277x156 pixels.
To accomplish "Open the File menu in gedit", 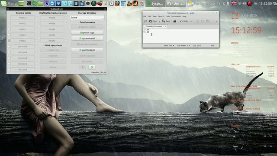I will point(145,16).
